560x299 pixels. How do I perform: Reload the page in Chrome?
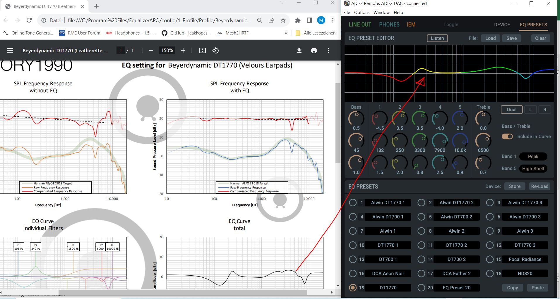pos(29,20)
